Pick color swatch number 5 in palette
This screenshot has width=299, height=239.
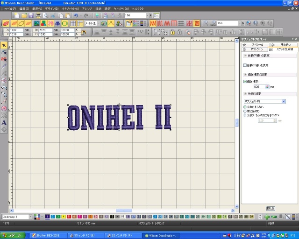point(69,217)
